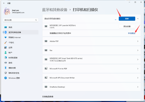Click the 打印机首选项 heading

pos(48,97)
